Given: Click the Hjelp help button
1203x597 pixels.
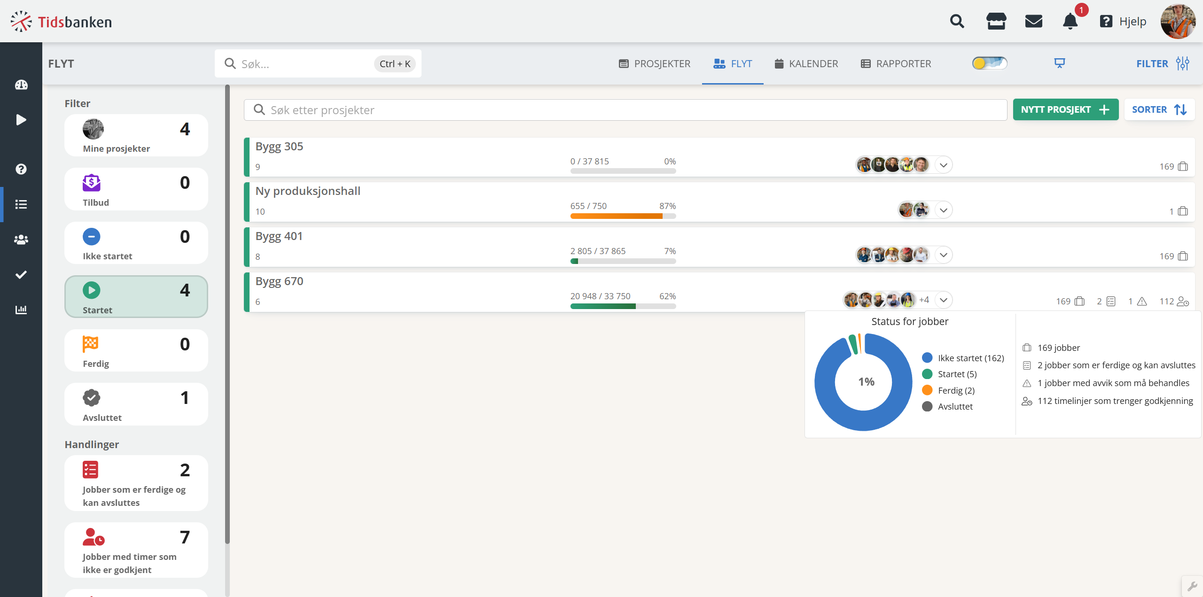Looking at the screenshot, I should [1123, 22].
